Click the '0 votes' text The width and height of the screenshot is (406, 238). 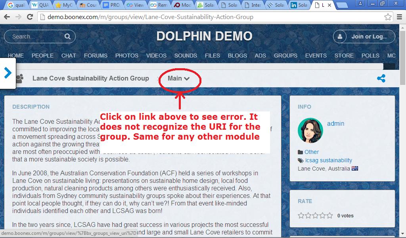point(345,215)
